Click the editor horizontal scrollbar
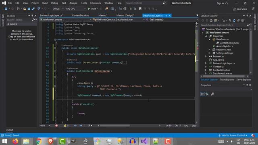The height and width of the screenshot is (145, 258). [x=114, y=126]
